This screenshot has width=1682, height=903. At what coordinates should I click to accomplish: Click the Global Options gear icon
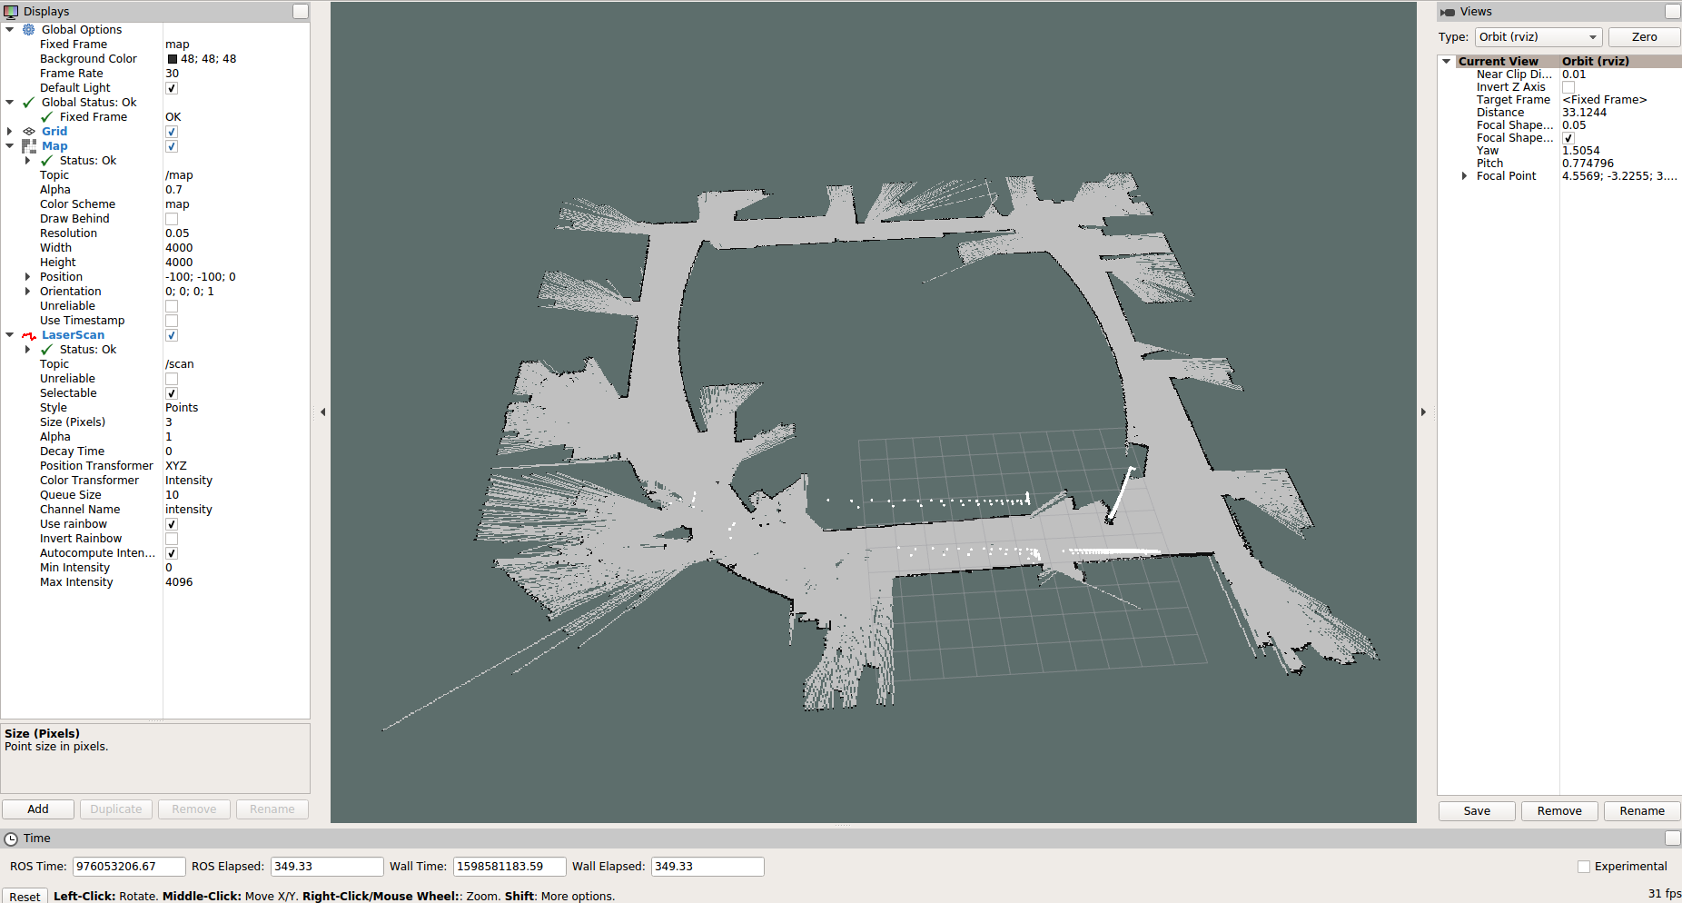pos(28,29)
